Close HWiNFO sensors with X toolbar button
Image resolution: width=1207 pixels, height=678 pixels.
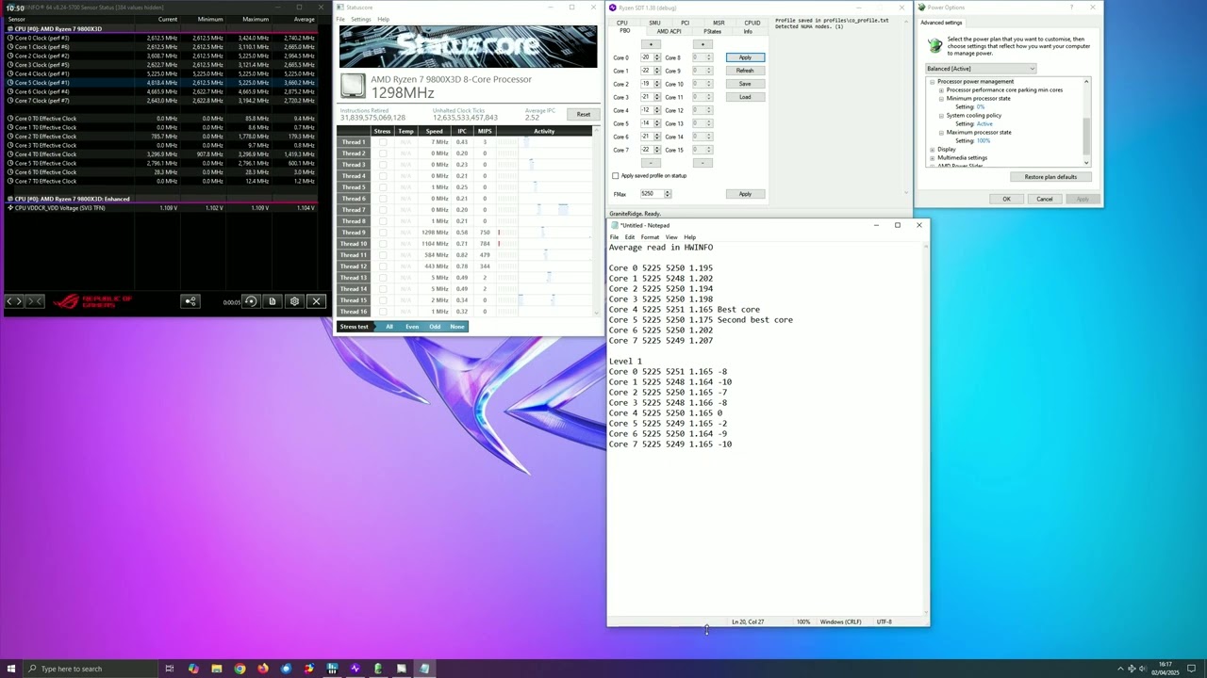317,301
